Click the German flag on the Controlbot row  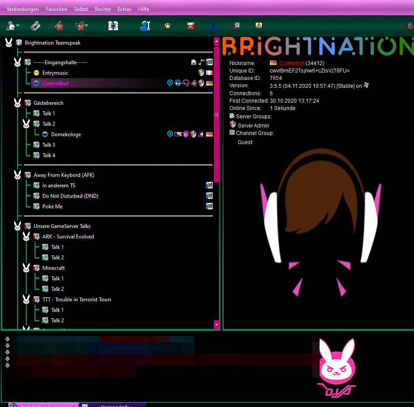click(209, 83)
